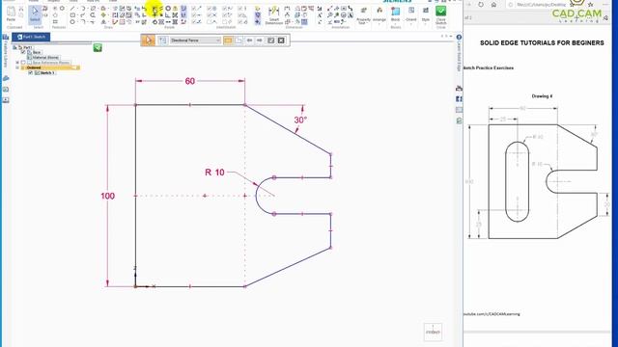618x347 pixels.
Task: Click the browser address bar
Action: point(538,5)
